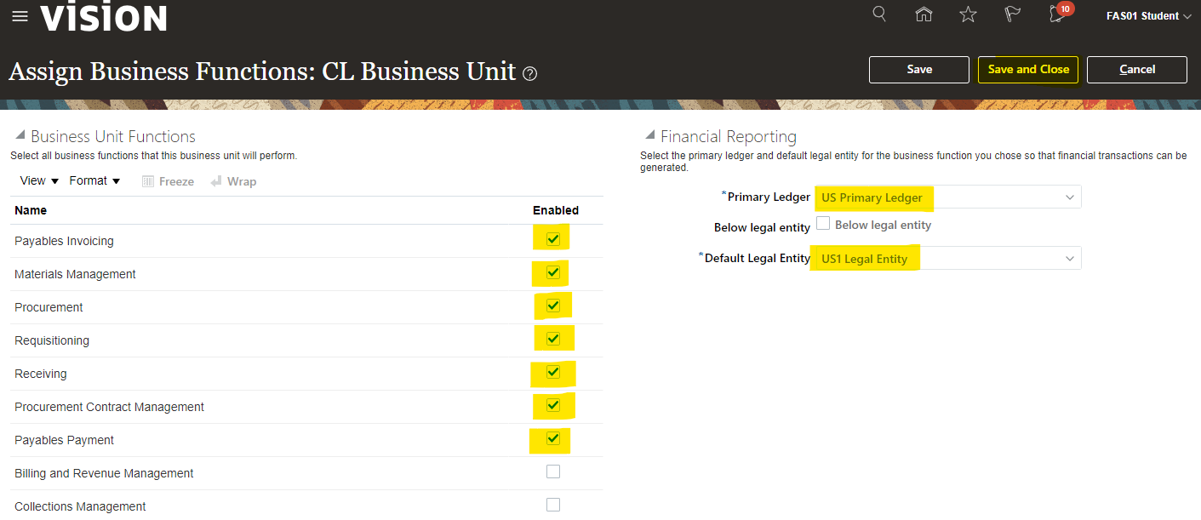Open the Favorites star icon

[x=968, y=14]
